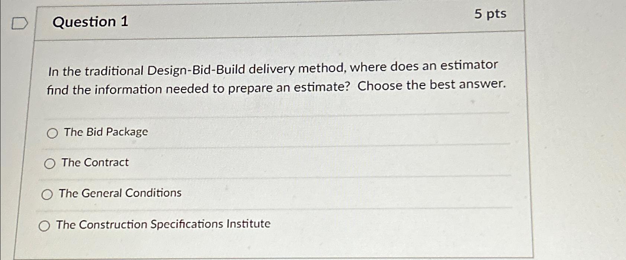This screenshot has width=626, height=260.
Task: Select the radio button for The Bid Package
Action: (52, 133)
